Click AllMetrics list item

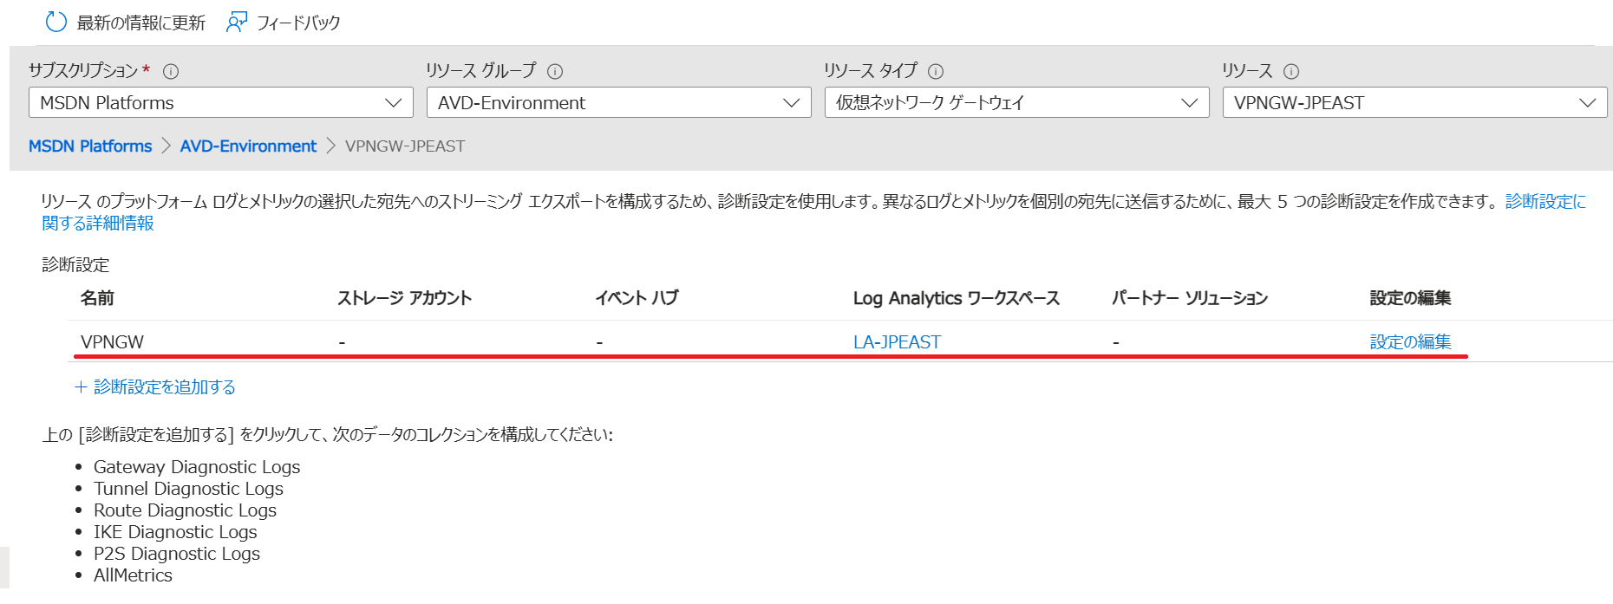pyautogui.click(x=133, y=575)
